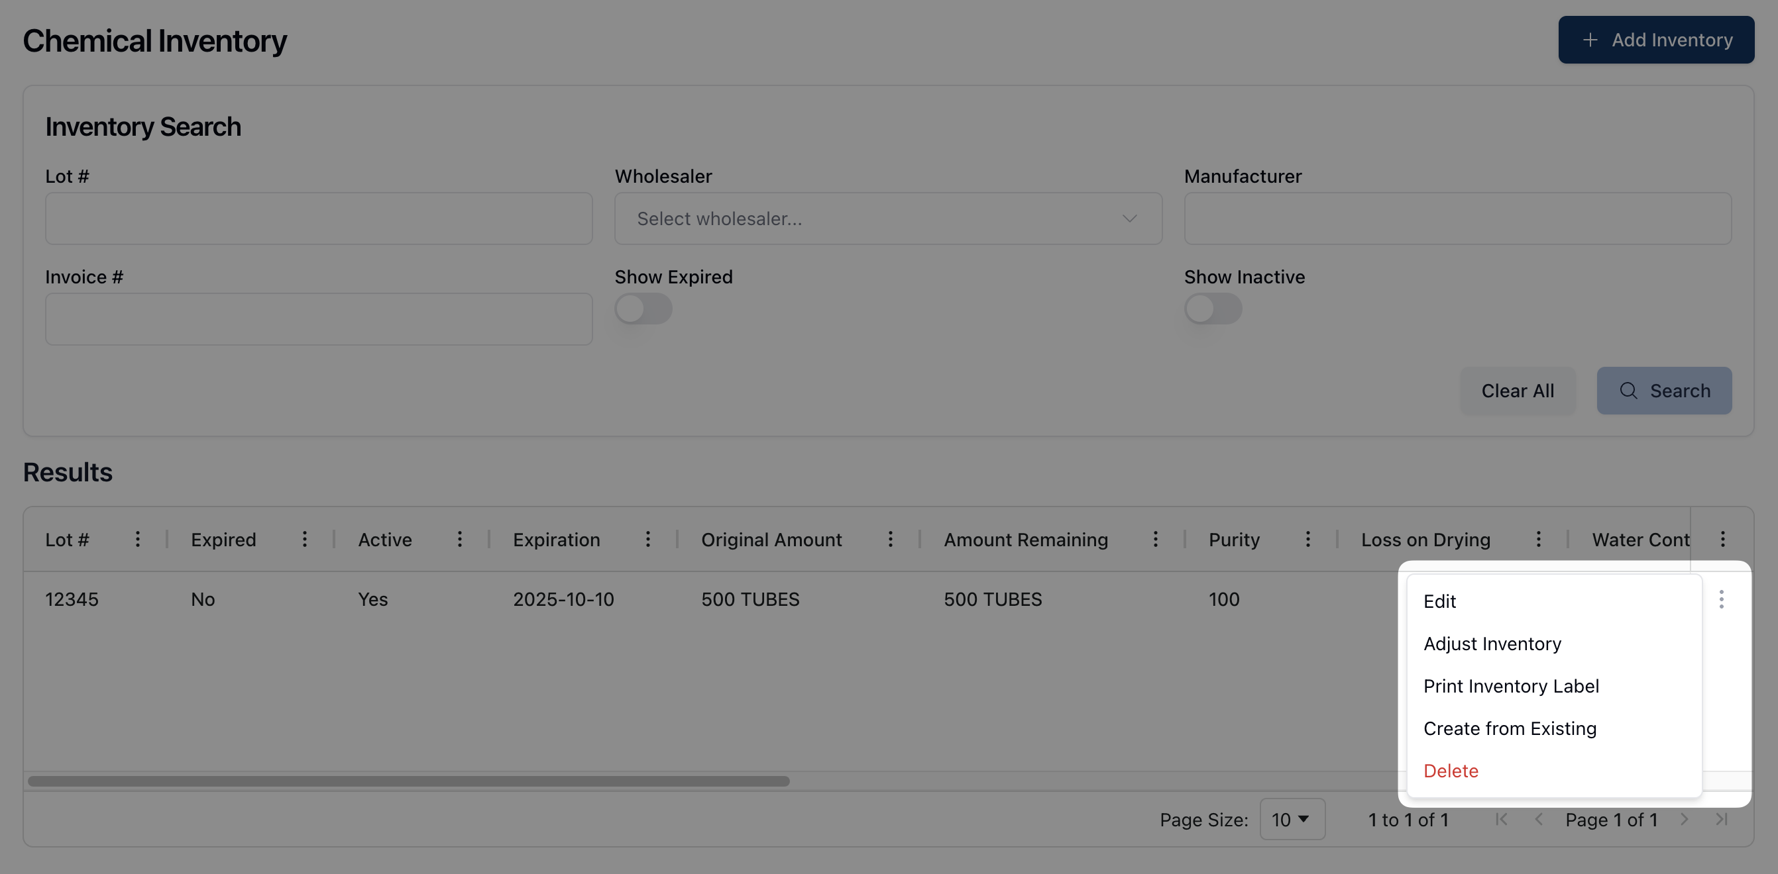Enable the Show Expired toggle
The width and height of the screenshot is (1778, 874).
coord(643,309)
